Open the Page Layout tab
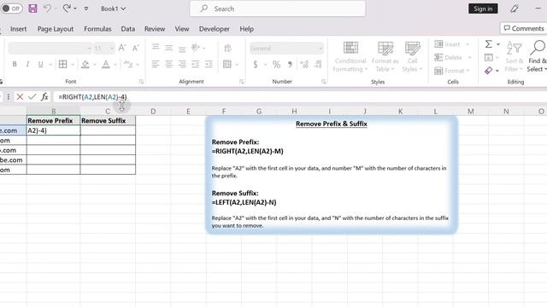Screen dimensions: 547x307 (56, 29)
